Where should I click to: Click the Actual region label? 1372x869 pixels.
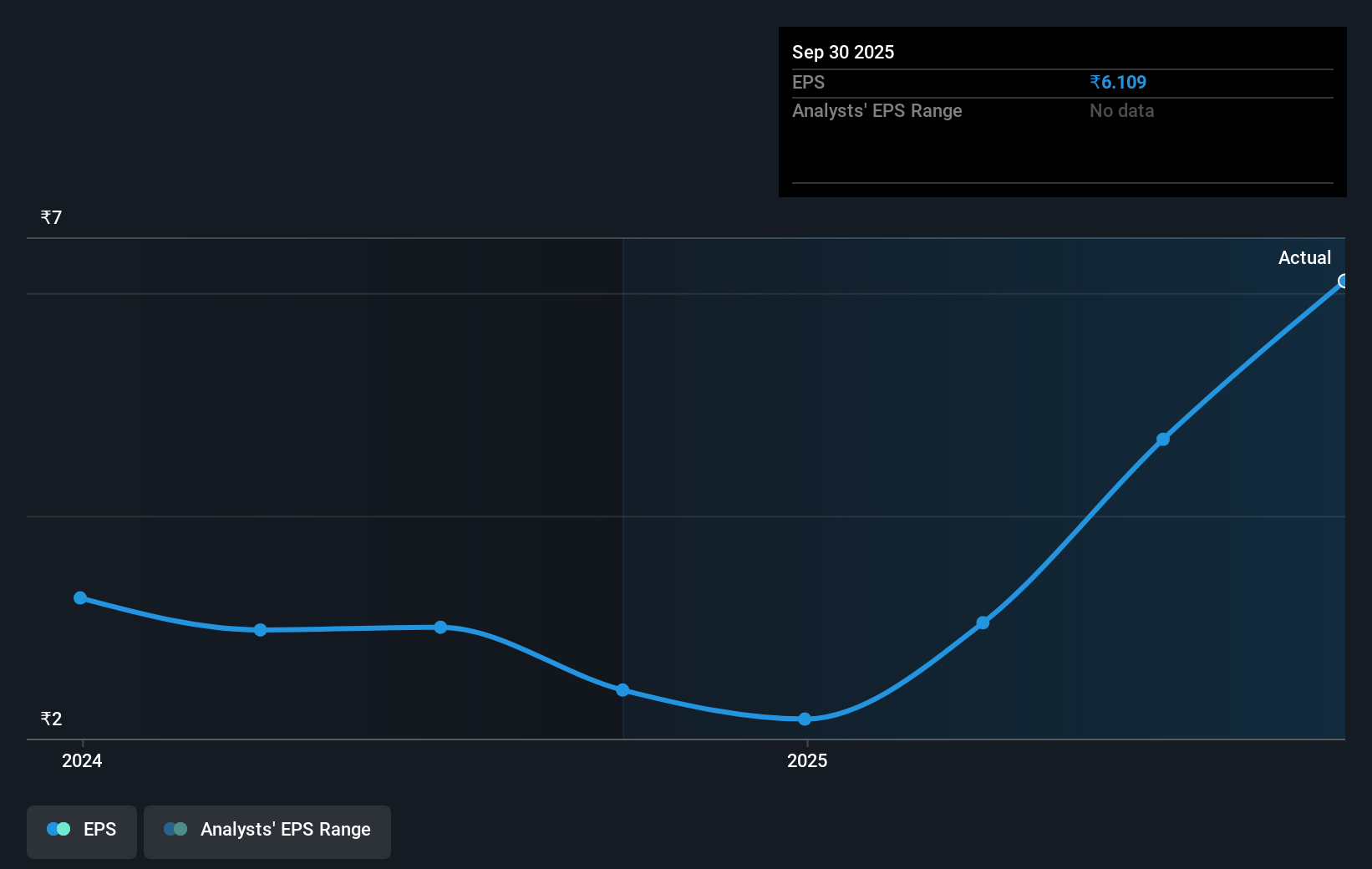(1304, 257)
